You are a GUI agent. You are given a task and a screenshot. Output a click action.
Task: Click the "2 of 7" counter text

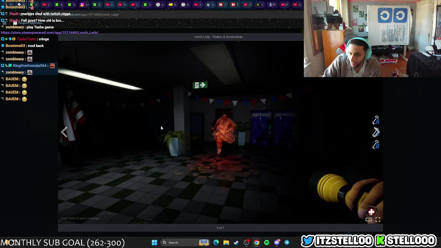pos(220,228)
